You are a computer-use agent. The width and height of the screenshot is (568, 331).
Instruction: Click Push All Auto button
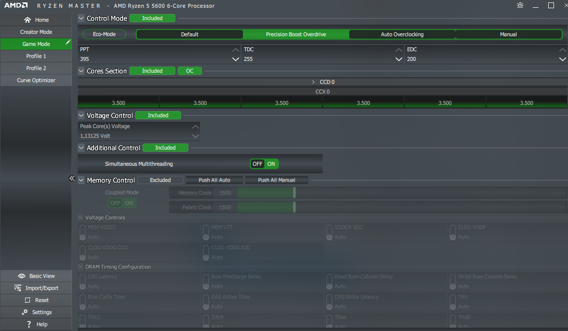pyautogui.click(x=214, y=180)
